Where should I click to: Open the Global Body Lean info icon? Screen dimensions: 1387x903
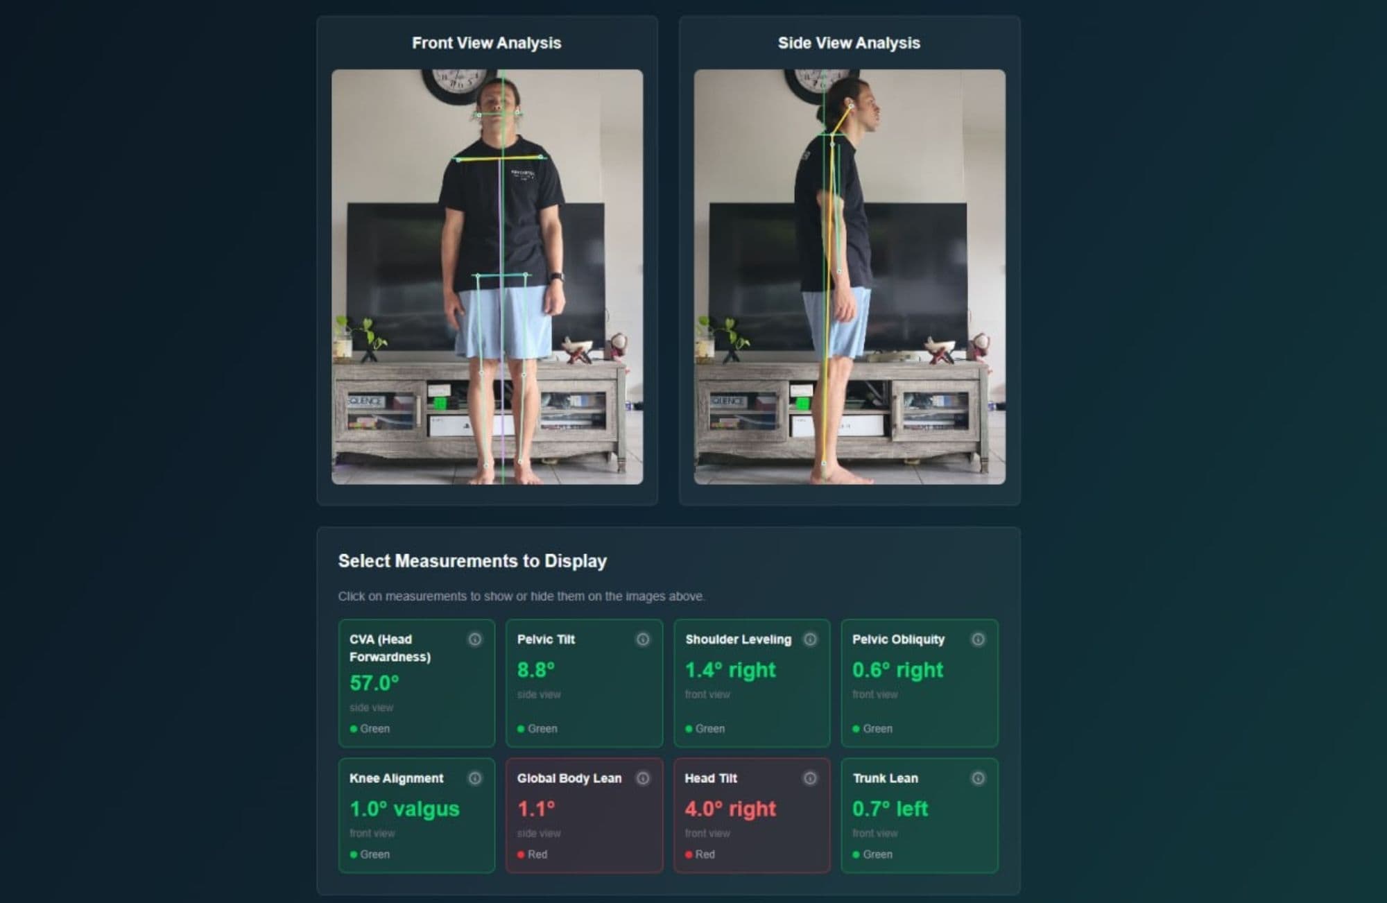643,778
